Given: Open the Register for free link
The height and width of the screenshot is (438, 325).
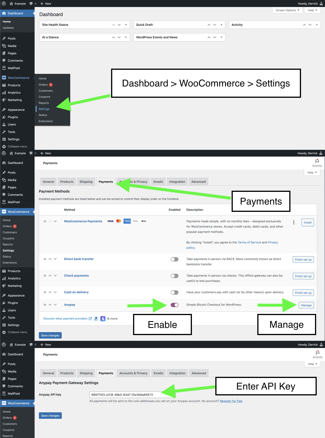Looking at the screenshot, I should [x=231, y=401].
